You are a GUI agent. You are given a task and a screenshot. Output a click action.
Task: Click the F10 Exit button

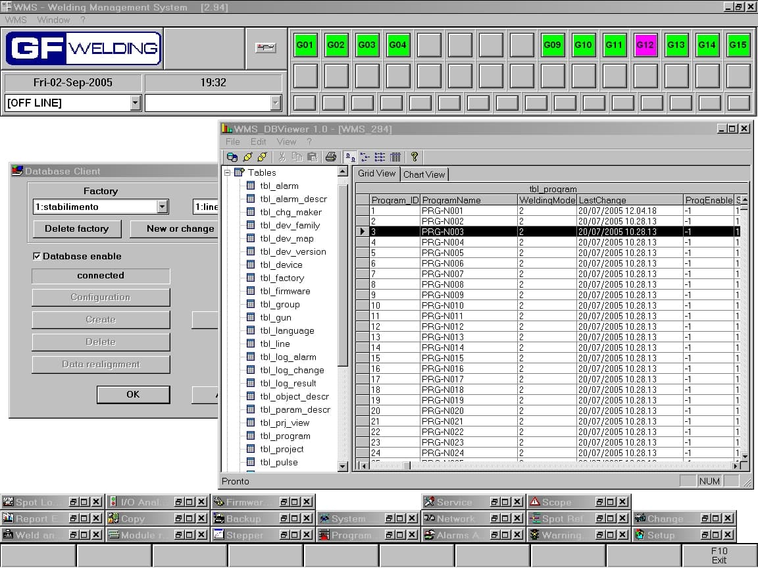coord(719,555)
